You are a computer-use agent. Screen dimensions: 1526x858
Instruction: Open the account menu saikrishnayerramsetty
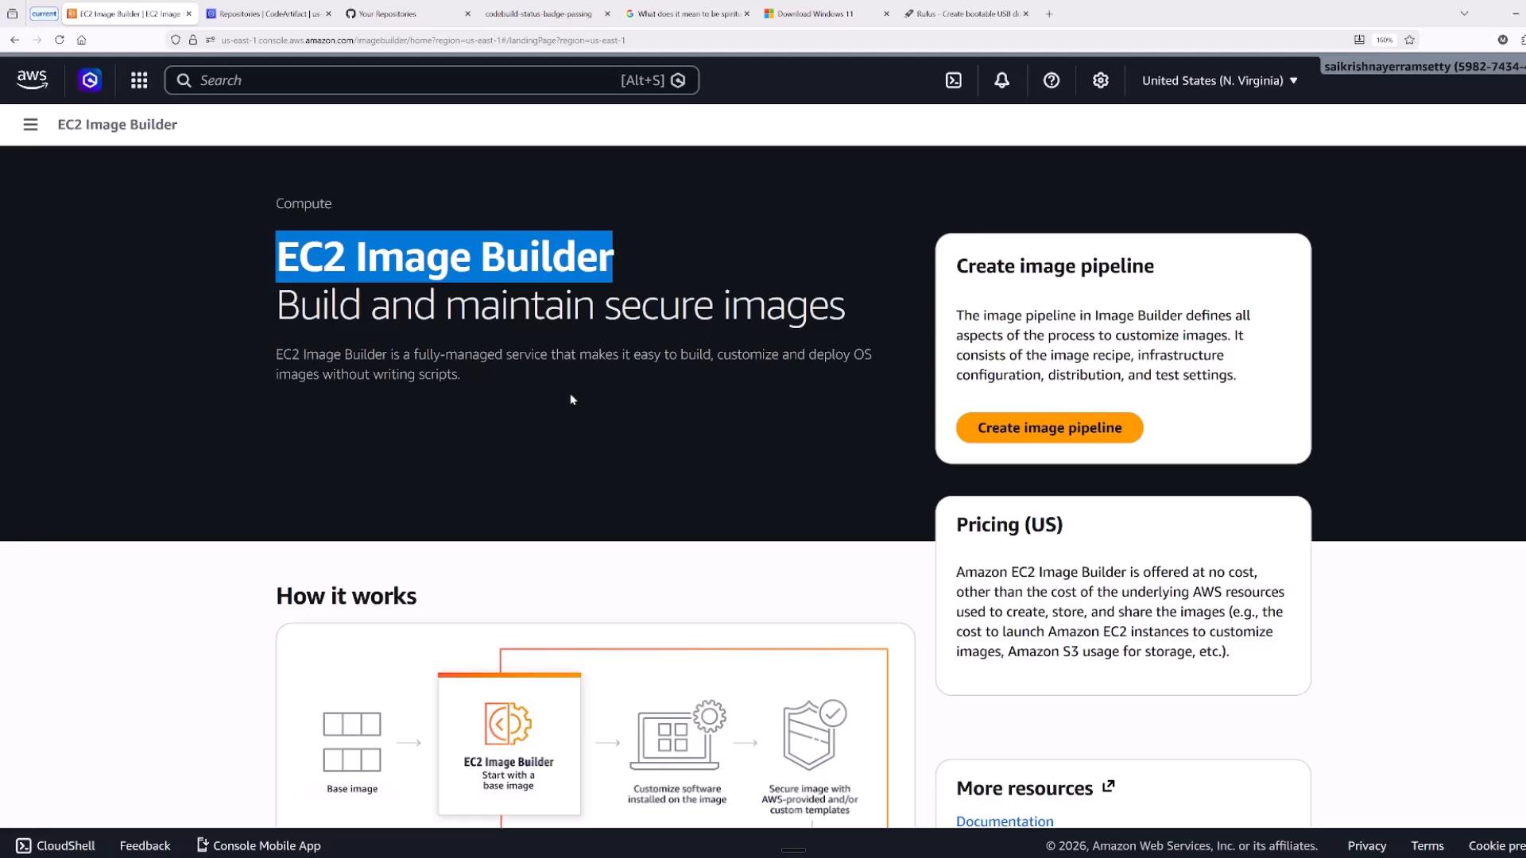pos(1423,67)
